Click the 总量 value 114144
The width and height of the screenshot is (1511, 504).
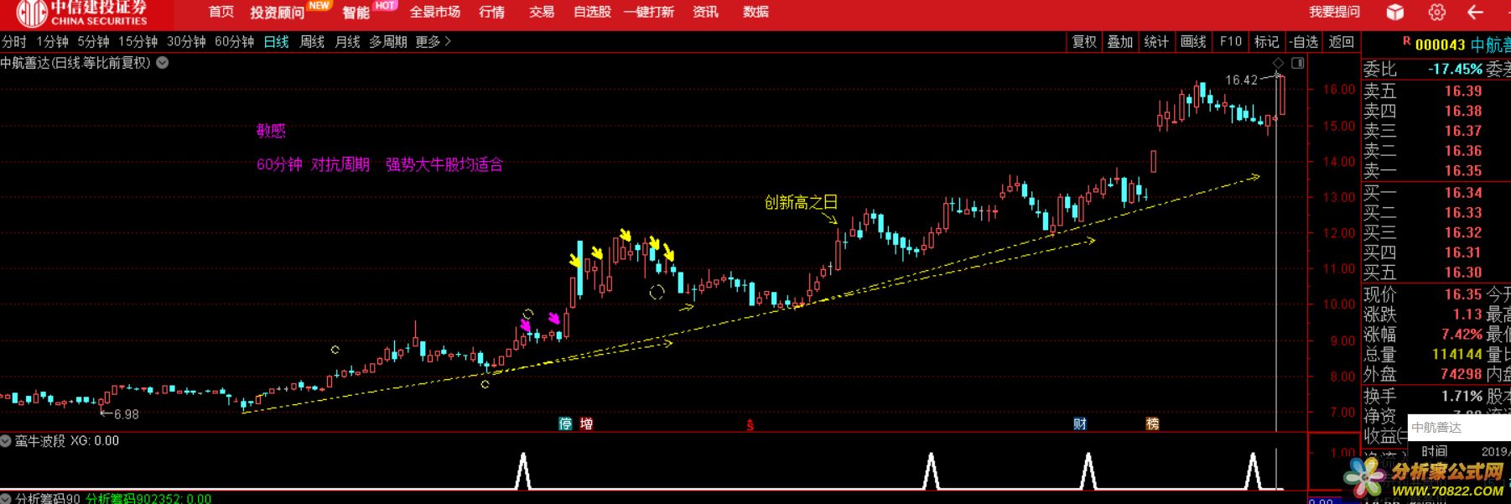1457,354
